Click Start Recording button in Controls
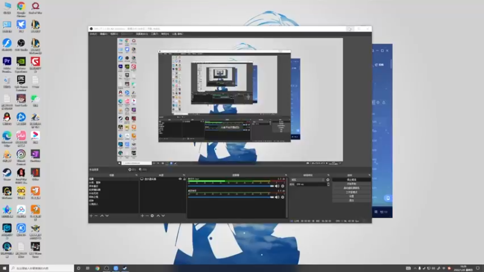 tap(352, 184)
